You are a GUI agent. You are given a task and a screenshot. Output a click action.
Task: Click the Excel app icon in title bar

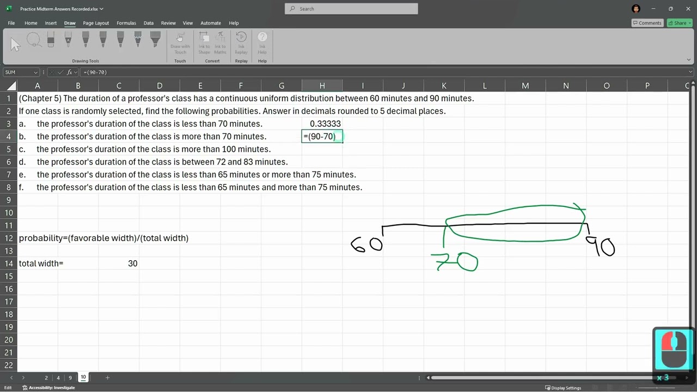[9, 9]
